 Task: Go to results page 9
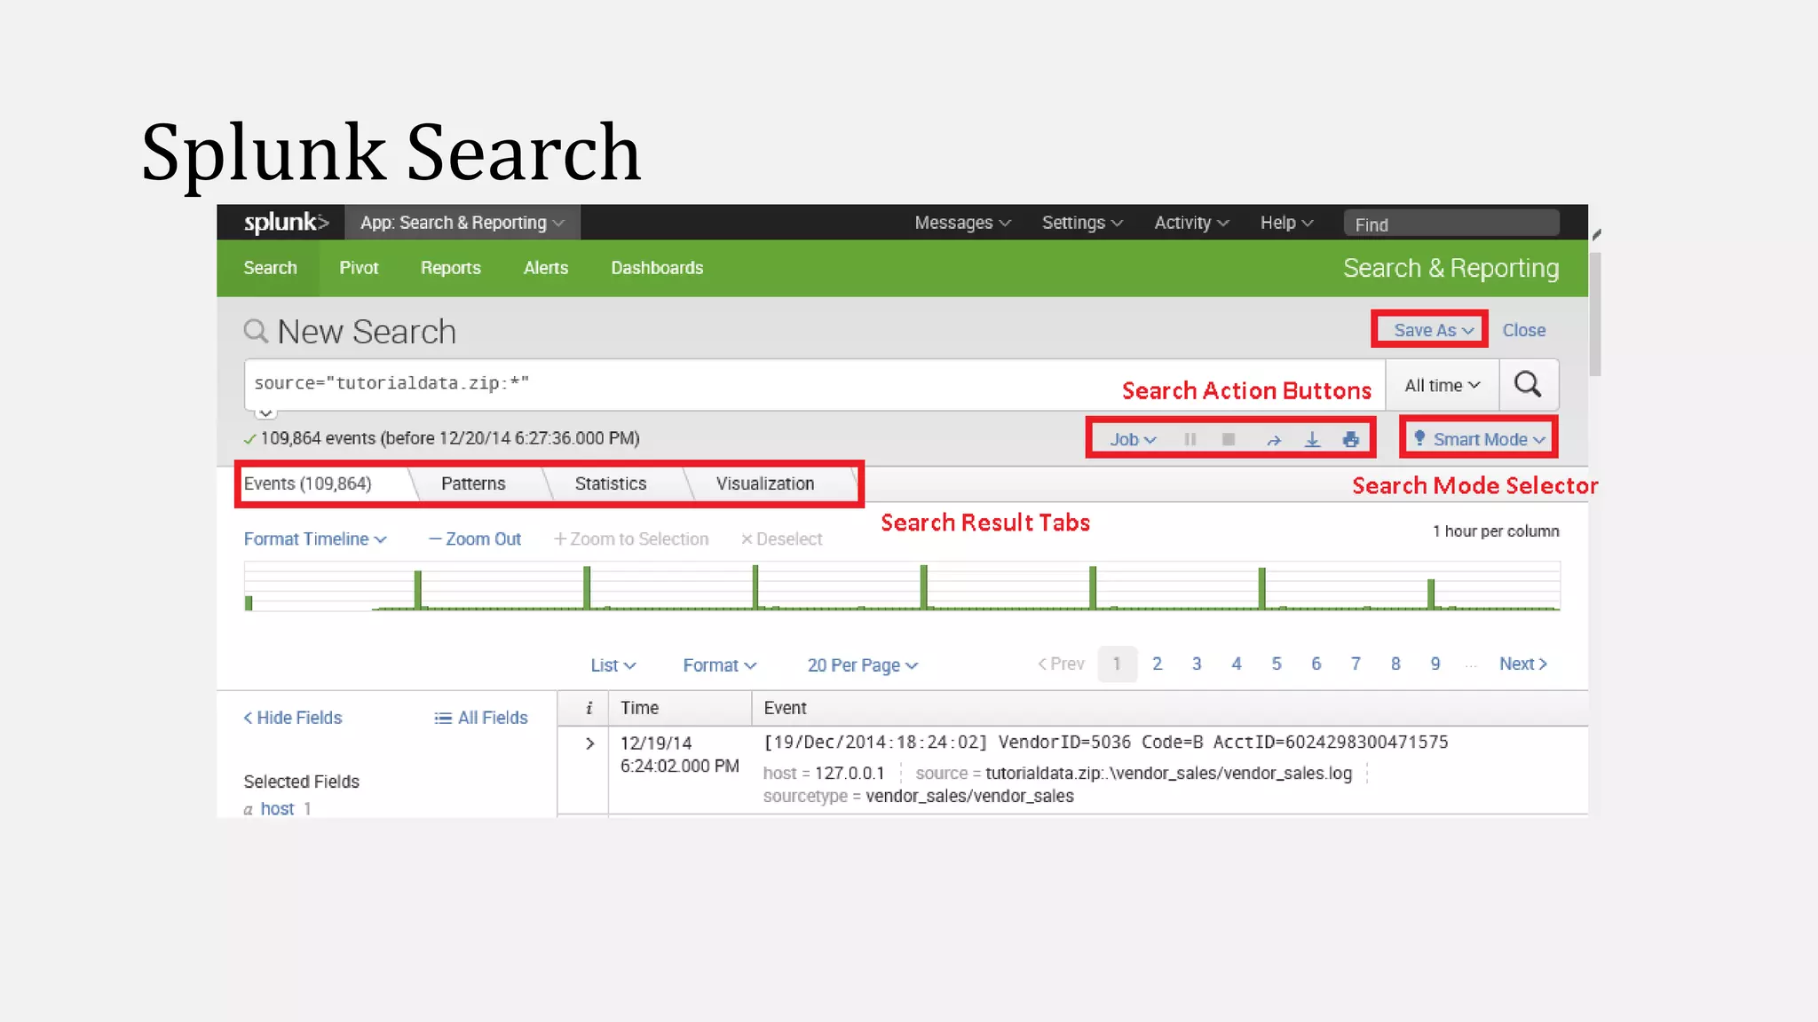coord(1435,664)
